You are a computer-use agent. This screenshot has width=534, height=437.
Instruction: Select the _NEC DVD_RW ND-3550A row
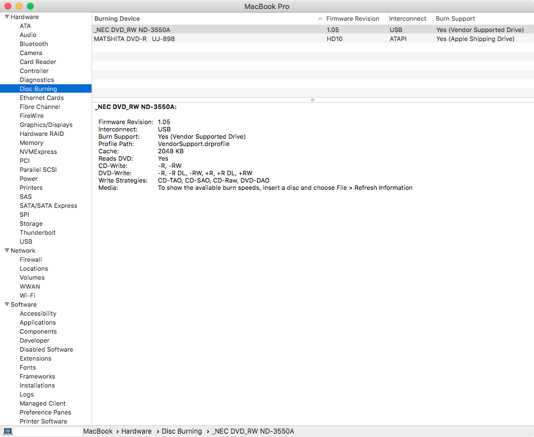coord(313,30)
